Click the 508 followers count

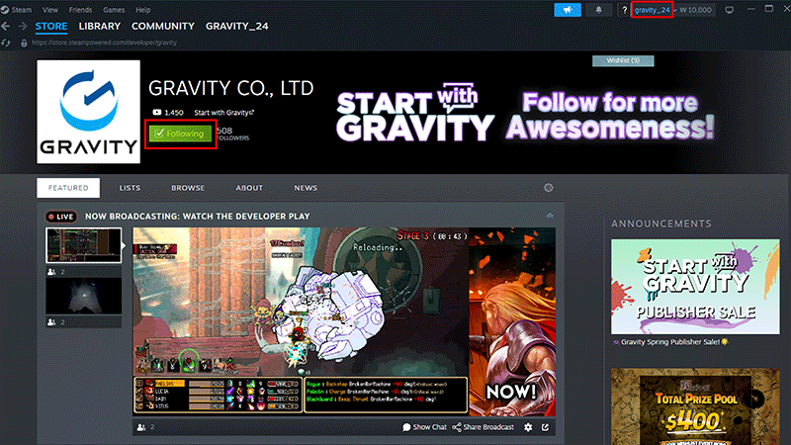(x=232, y=133)
